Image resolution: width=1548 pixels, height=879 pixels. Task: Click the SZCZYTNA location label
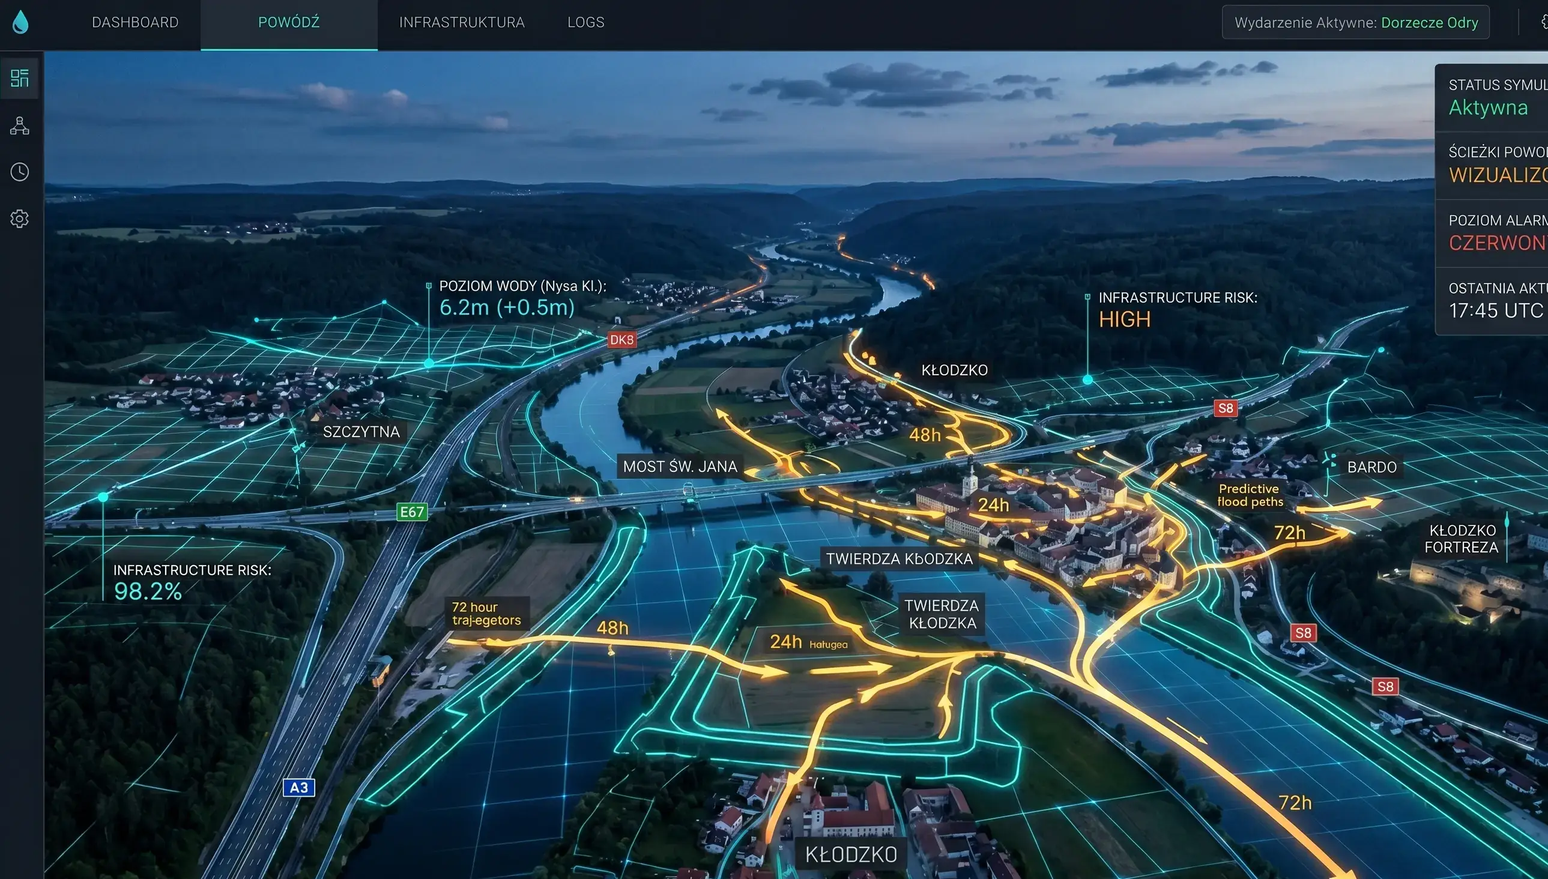pyautogui.click(x=361, y=432)
